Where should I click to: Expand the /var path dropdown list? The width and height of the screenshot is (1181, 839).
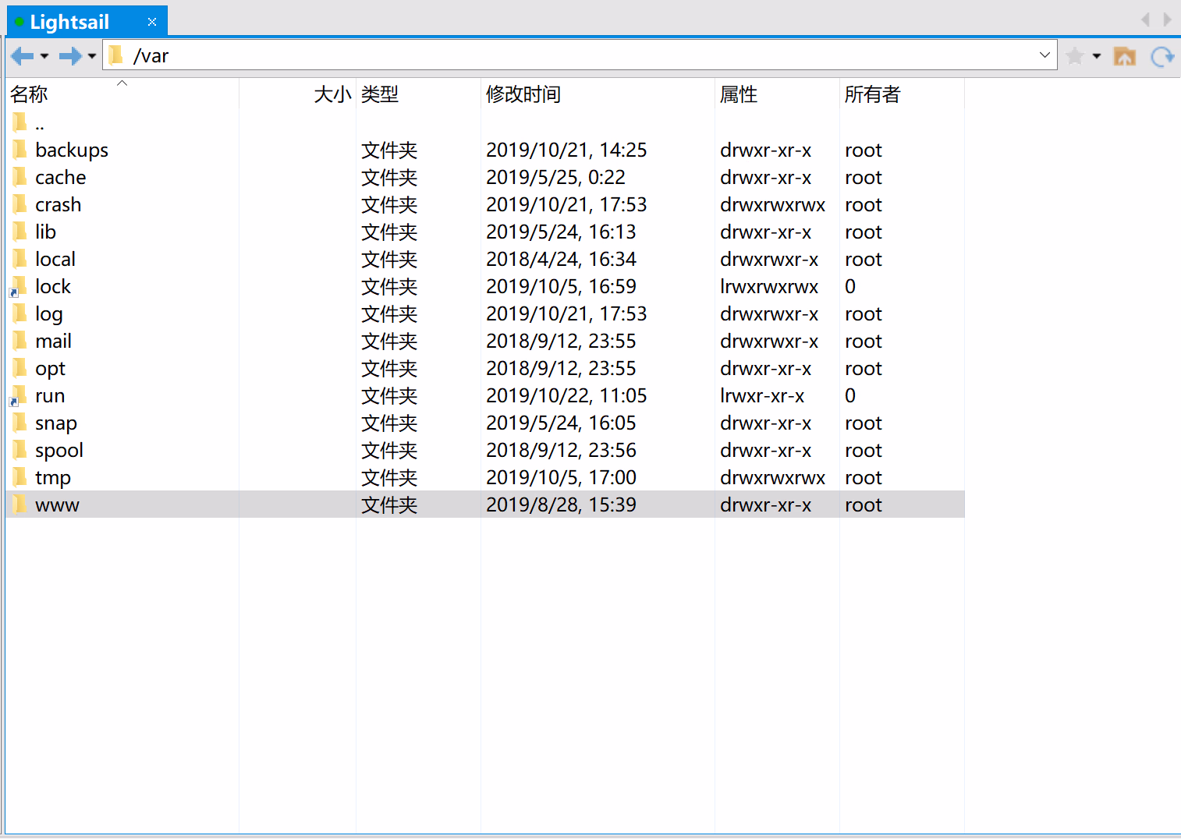pyautogui.click(x=1044, y=55)
